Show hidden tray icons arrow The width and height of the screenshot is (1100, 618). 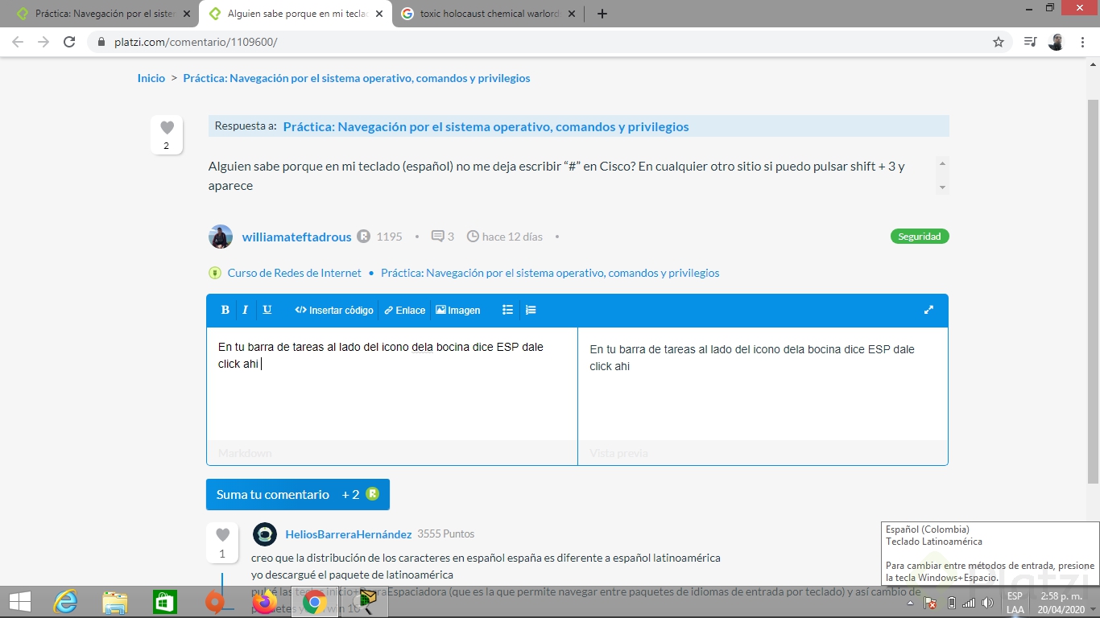(911, 603)
